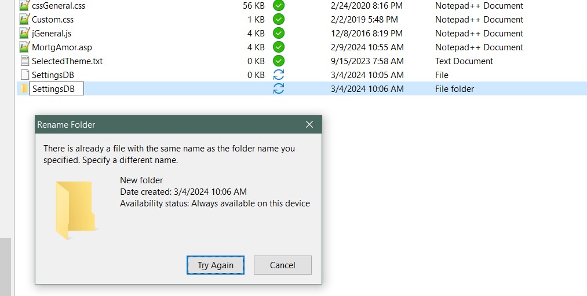Click the MortgAmor.asp file icon

click(24, 47)
